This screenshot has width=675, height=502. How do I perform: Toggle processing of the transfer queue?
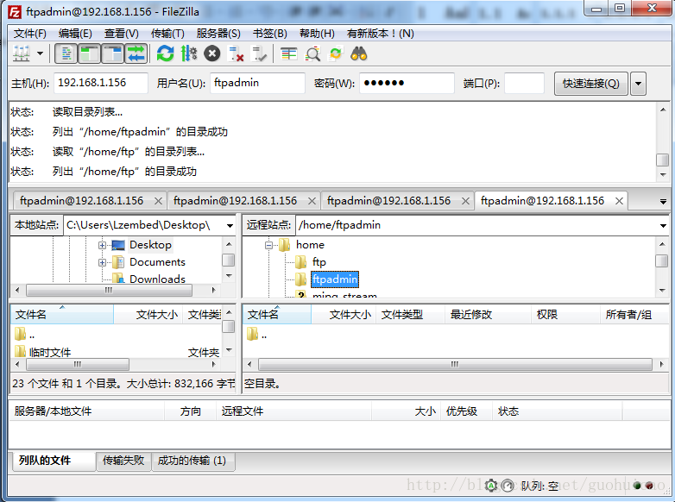[188, 53]
